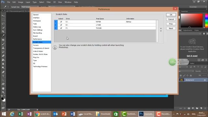Toggle the lock on the Background layer
The width and height of the screenshot is (208, 117).
205,80
